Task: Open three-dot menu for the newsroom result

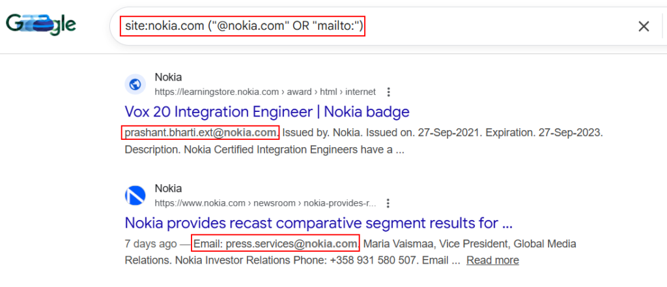Action: (389, 202)
